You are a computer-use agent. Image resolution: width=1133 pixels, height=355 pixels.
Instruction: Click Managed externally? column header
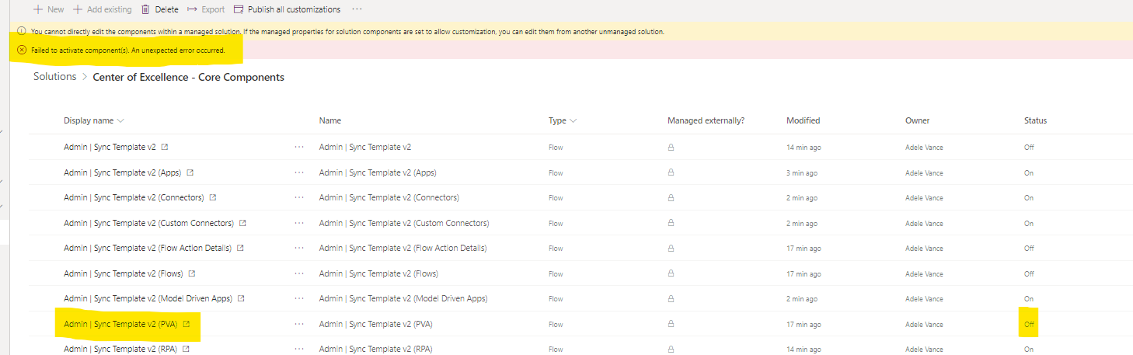[706, 120]
